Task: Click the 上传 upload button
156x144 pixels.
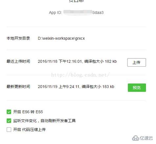Action: coord(137,62)
